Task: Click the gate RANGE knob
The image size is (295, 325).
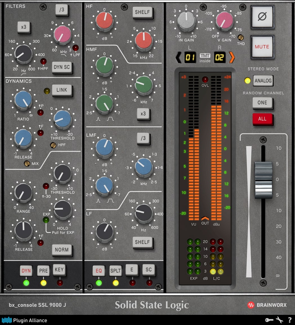Action: click(x=23, y=192)
